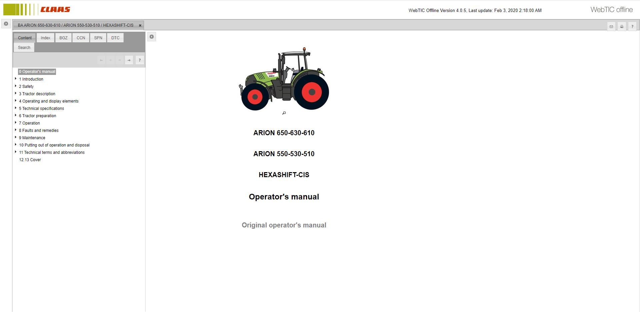Collapse the left sidebar panel
The width and height of the screenshot is (640, 312).
[6, 23]
